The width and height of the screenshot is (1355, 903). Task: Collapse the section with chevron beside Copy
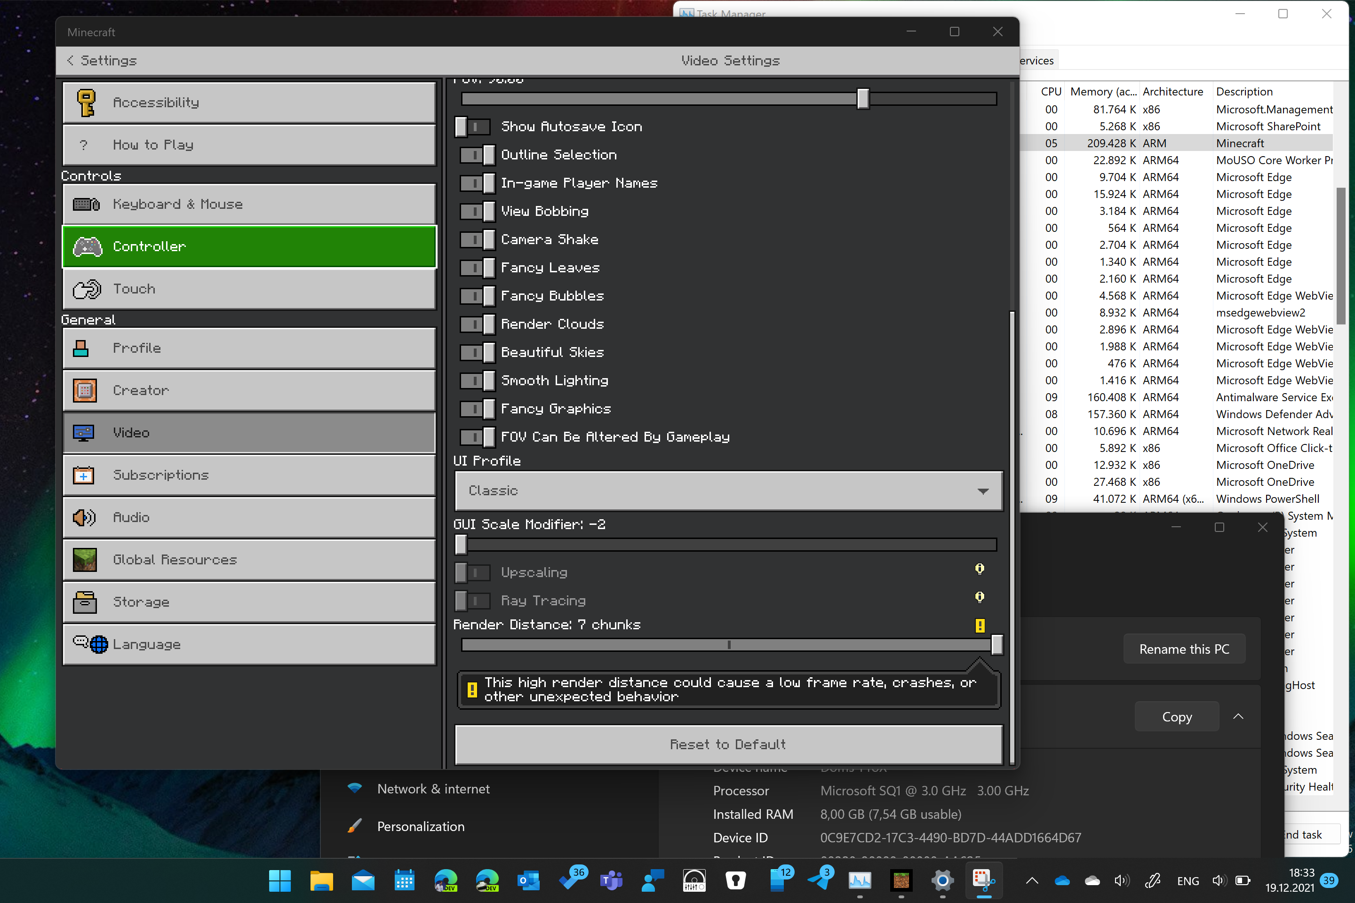[1238, 716]
